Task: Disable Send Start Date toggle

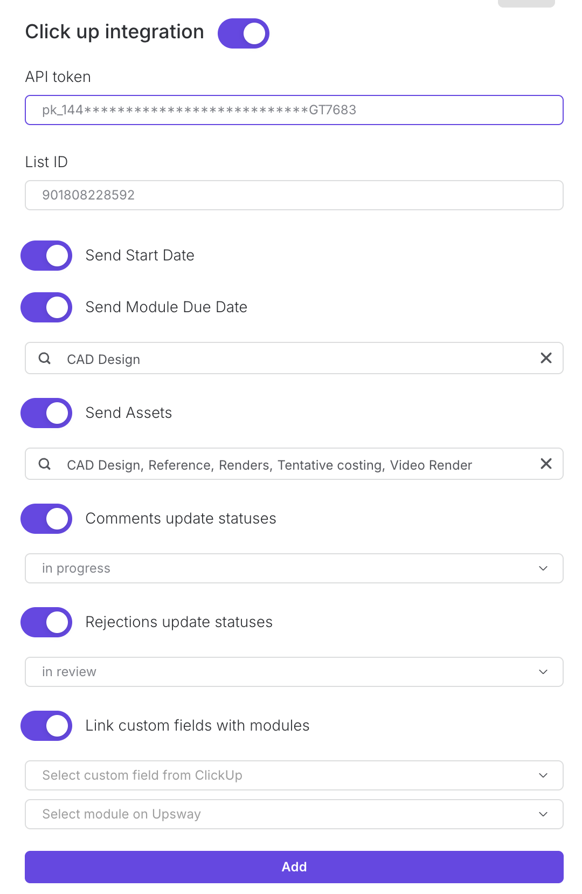Action: click(x=46, y=256)
